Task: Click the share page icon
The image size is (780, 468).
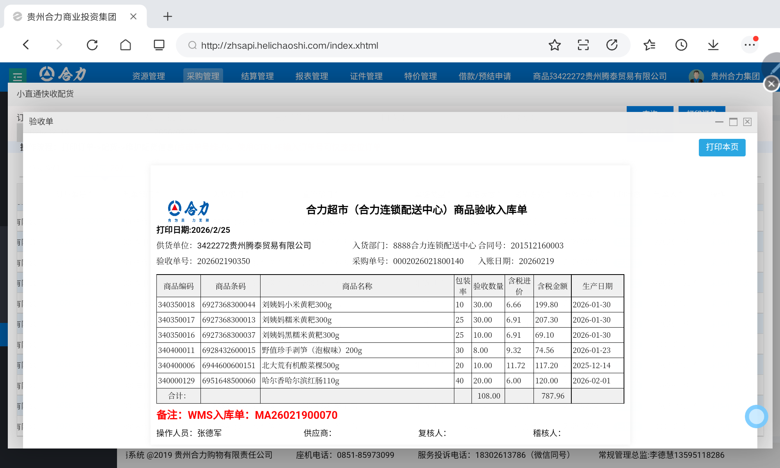Action: point(612,45)
